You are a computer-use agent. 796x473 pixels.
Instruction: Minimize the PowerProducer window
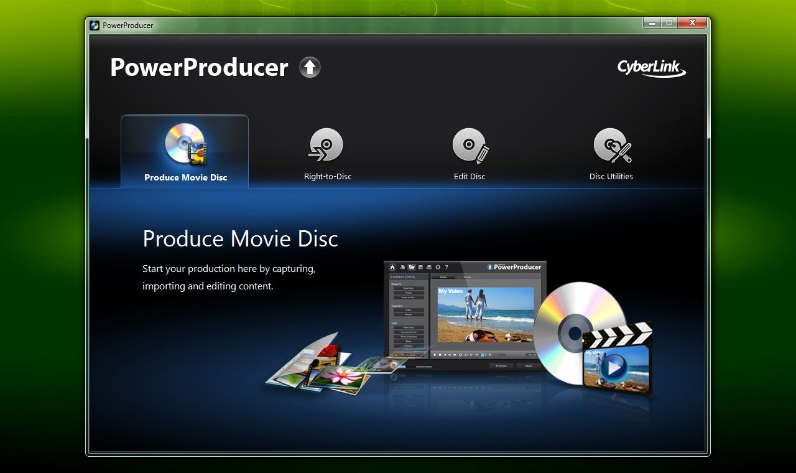click(x=652, y=23)
